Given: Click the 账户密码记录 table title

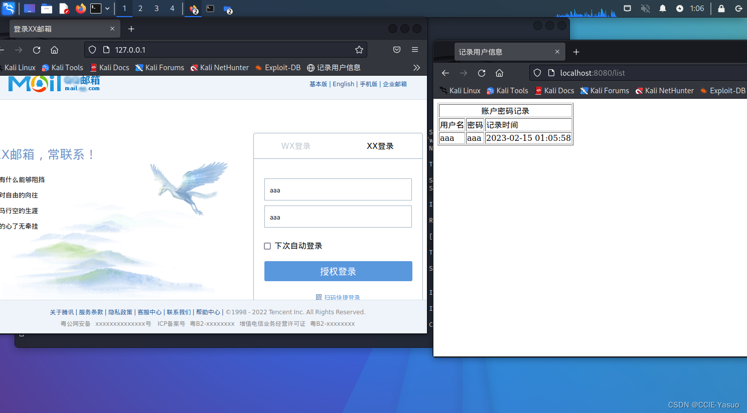Looking at the screenshot, I should coord(505,111).
